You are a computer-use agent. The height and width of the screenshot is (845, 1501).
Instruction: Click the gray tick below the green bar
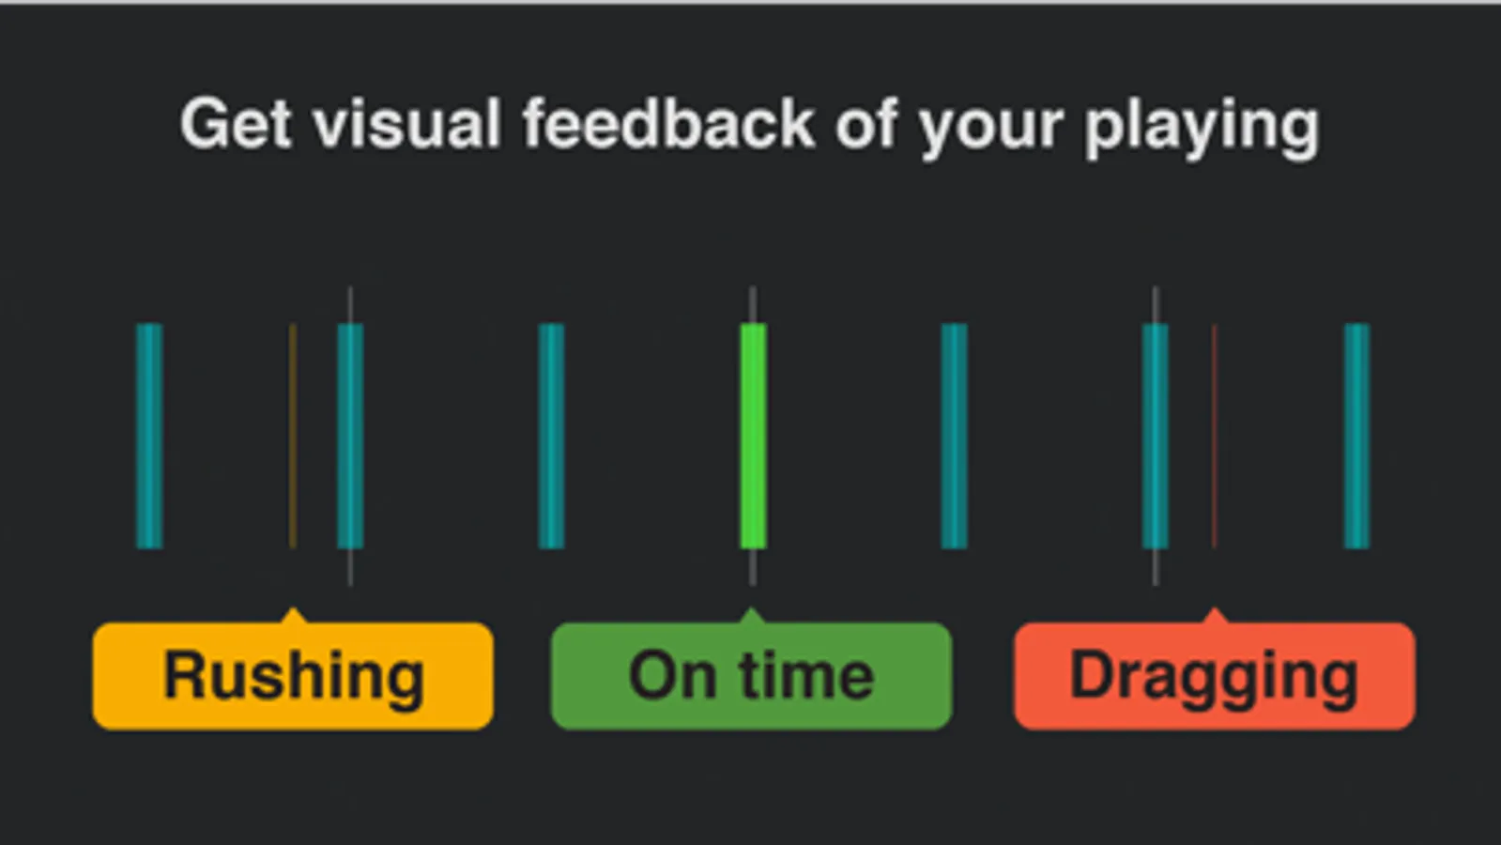click(x=753, y=568)
